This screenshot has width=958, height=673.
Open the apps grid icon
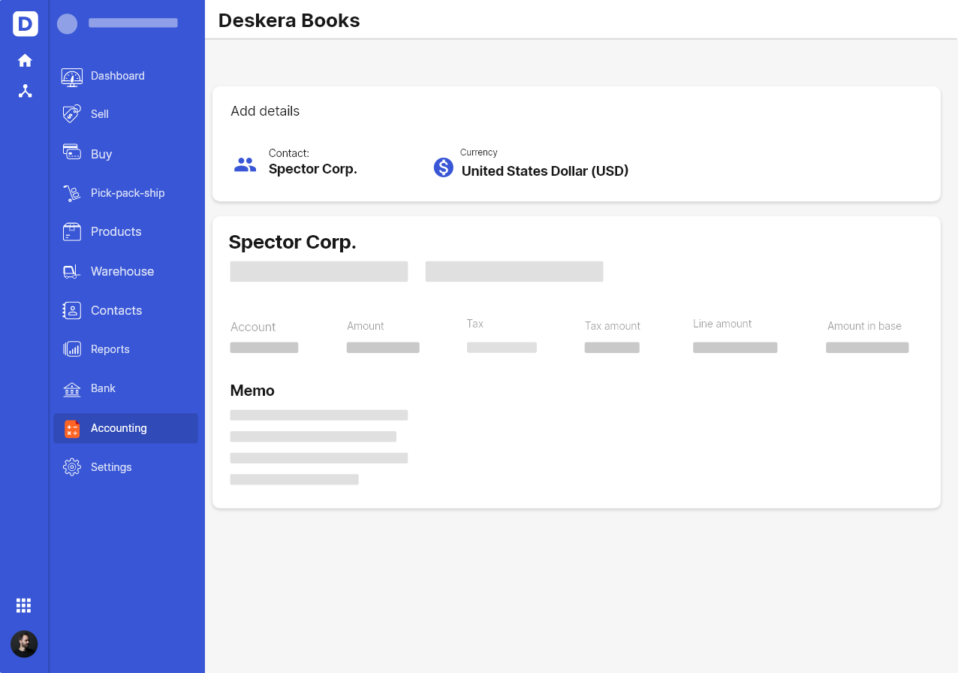tap(24, 605)
